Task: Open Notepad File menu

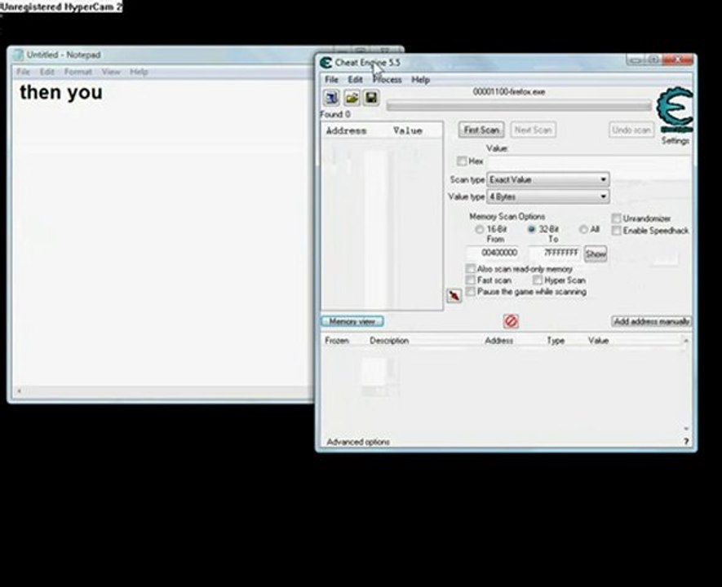Action: coord(23,72)
